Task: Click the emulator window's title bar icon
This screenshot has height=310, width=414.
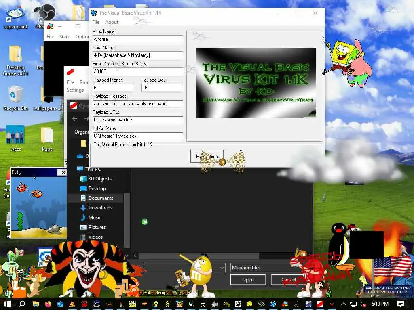Action: [x=50, y=26]
